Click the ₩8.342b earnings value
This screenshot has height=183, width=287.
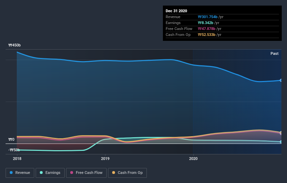tap(205, 23)
